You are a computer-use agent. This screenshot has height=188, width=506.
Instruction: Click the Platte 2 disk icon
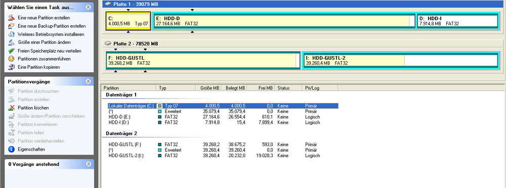click(x=108, y=43)
